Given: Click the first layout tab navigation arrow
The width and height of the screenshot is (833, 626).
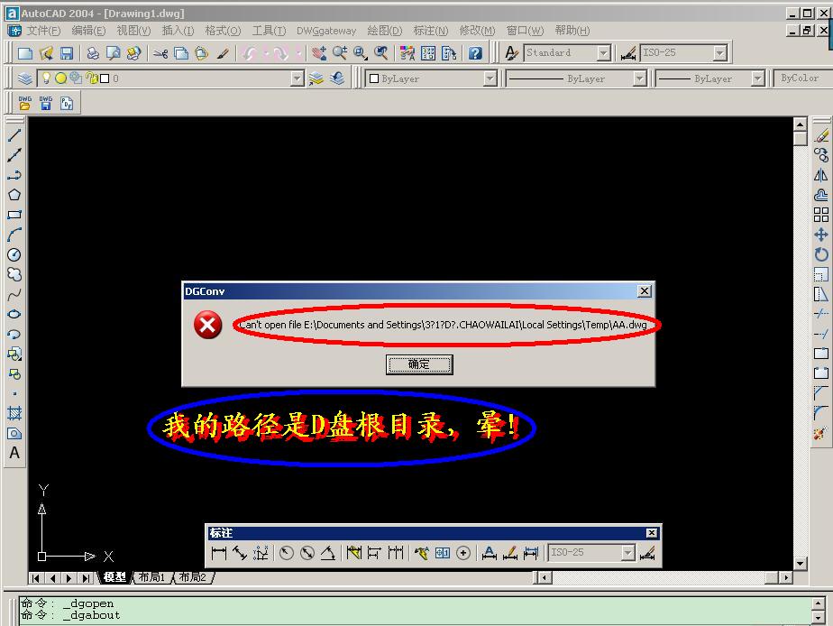Looking at the screenshot, I should click(x=35, y=577).
